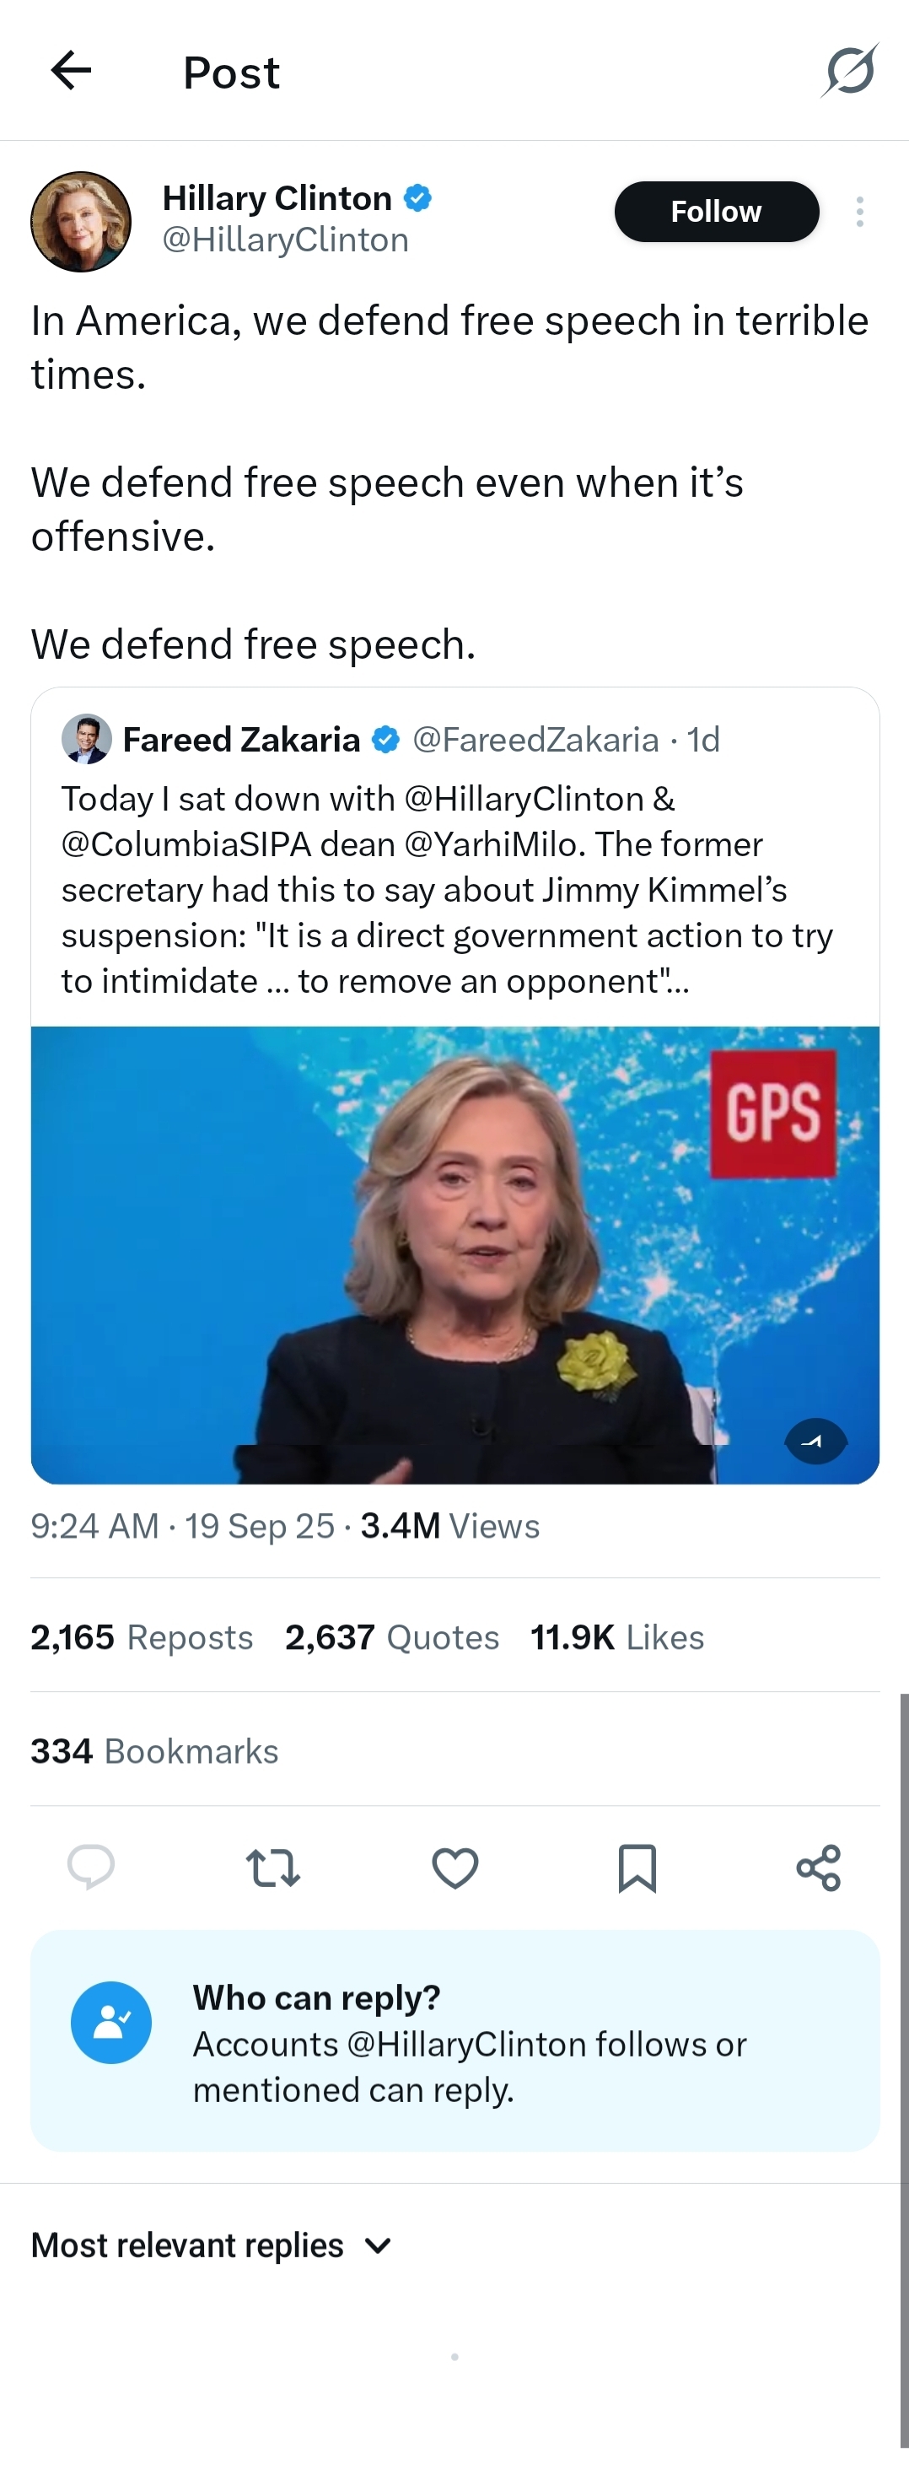View the 2,637 Quotes list
Viewport: 909px width, 2474px height.
(391, 1636)
